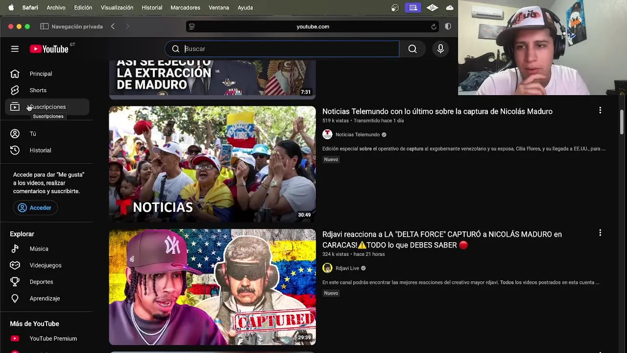Open the Visualización menu

[117, 7]
